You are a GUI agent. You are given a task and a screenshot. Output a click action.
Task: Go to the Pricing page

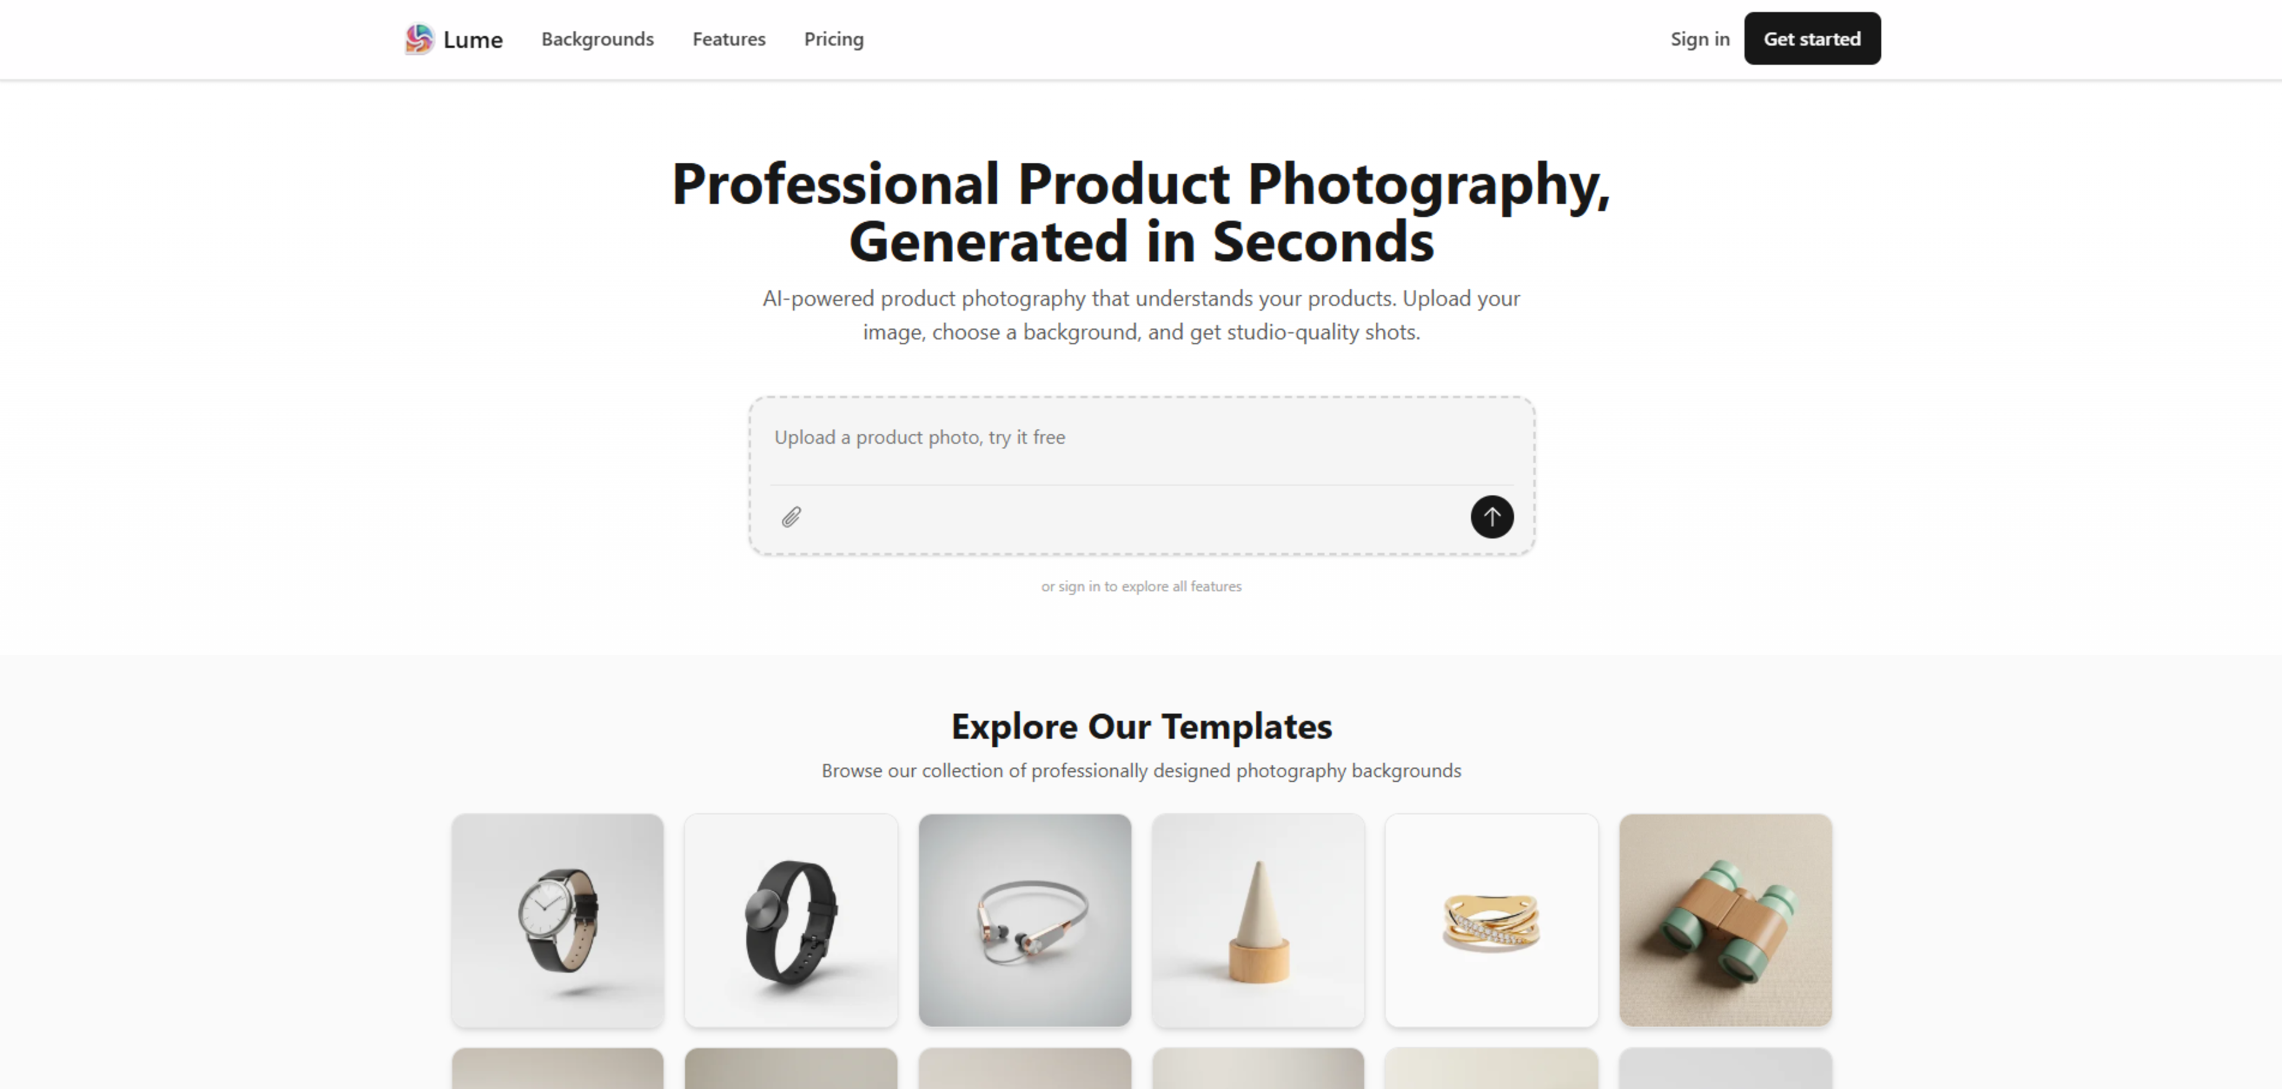pyautogui.click(x=834, y=39)
